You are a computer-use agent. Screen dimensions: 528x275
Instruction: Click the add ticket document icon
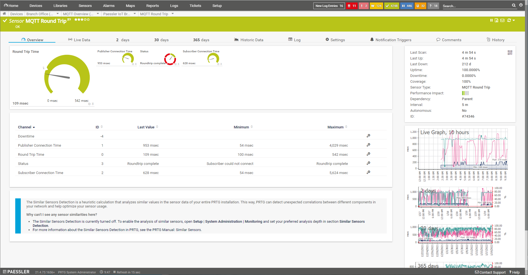point(496,20)
